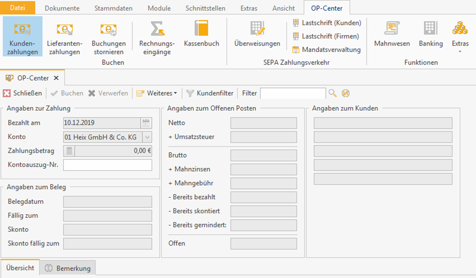The image size is (476, 278).
Task: Switch to the Bemerkung tab
Action: 68,268
